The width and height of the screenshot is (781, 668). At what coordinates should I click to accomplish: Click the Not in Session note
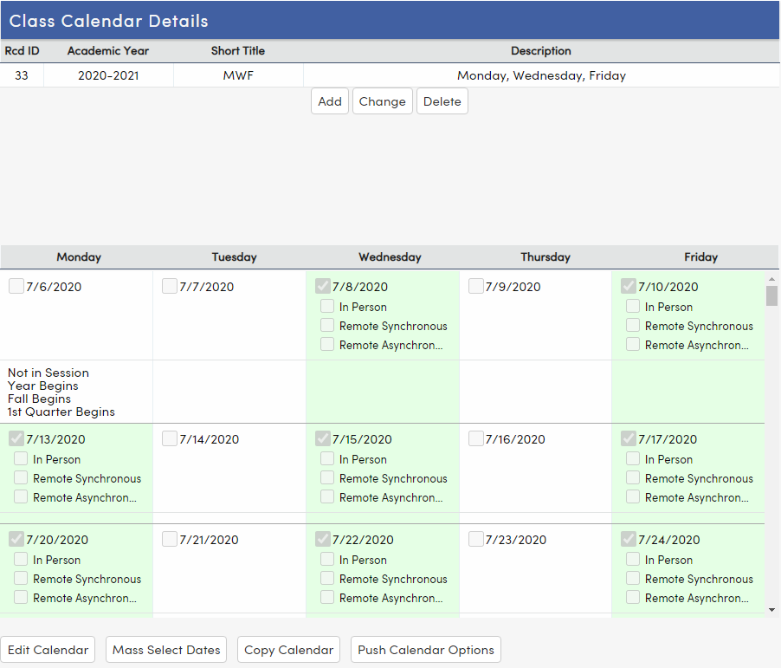click(x=48, y=373)
